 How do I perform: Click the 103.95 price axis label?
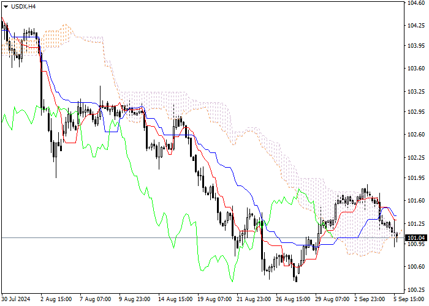coord(416,45)
